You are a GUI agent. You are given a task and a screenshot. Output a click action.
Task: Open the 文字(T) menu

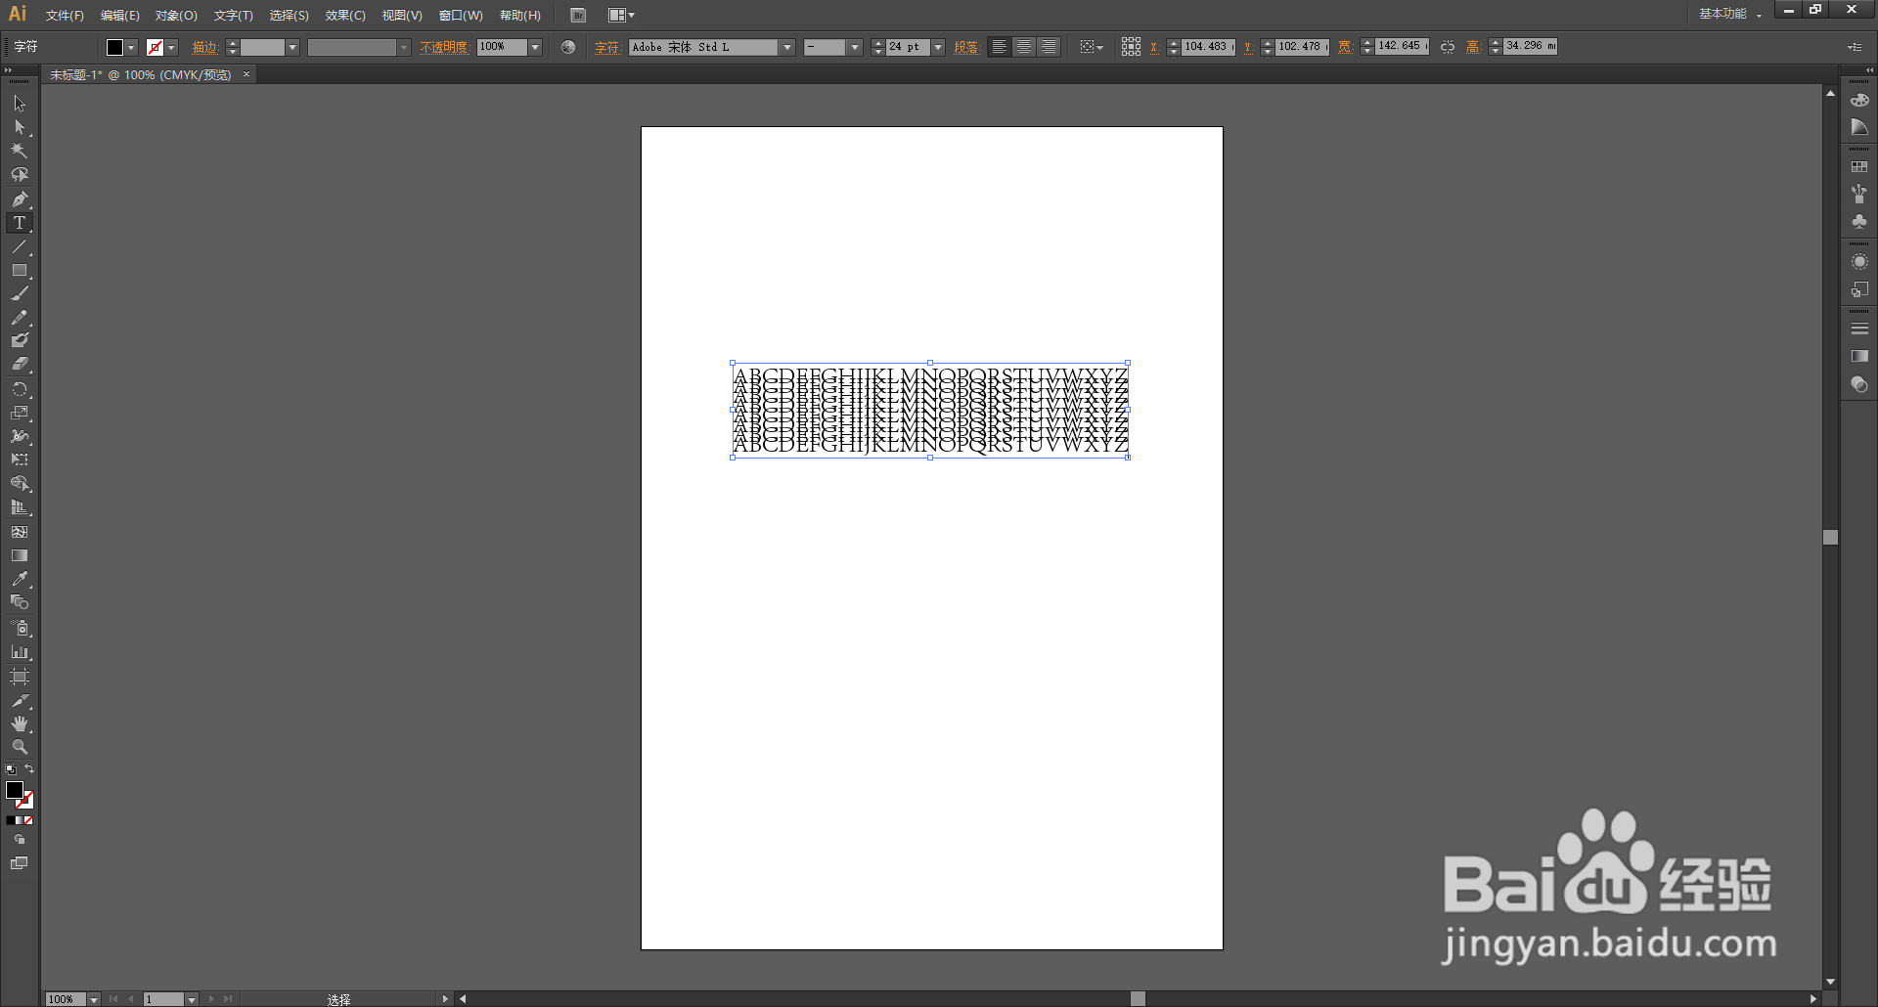point(233,16)
